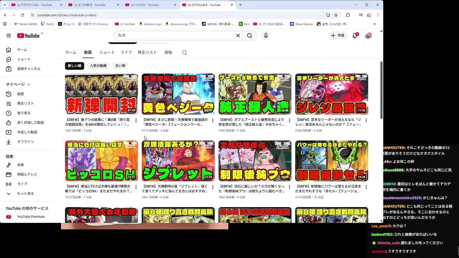This screenshot has height=258, width=459.
Task: Click the title link of 激アツの結果に video
Action: pos(98,122)
